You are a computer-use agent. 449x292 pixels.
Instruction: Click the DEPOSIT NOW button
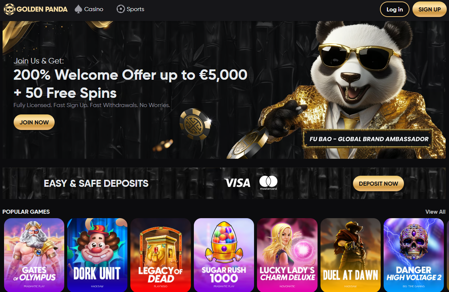(x=378, y=183)
